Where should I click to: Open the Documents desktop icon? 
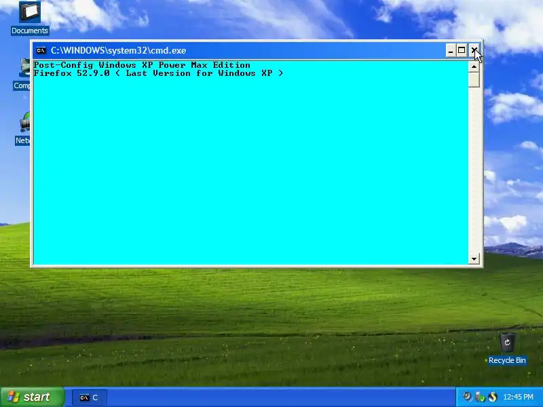[x=30, y=18]
